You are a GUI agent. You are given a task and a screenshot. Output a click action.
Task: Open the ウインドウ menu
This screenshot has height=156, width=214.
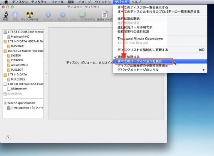102,2
